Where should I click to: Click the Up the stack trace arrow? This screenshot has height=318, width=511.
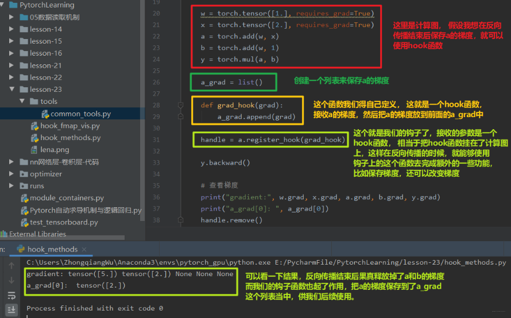click(11, 266)
